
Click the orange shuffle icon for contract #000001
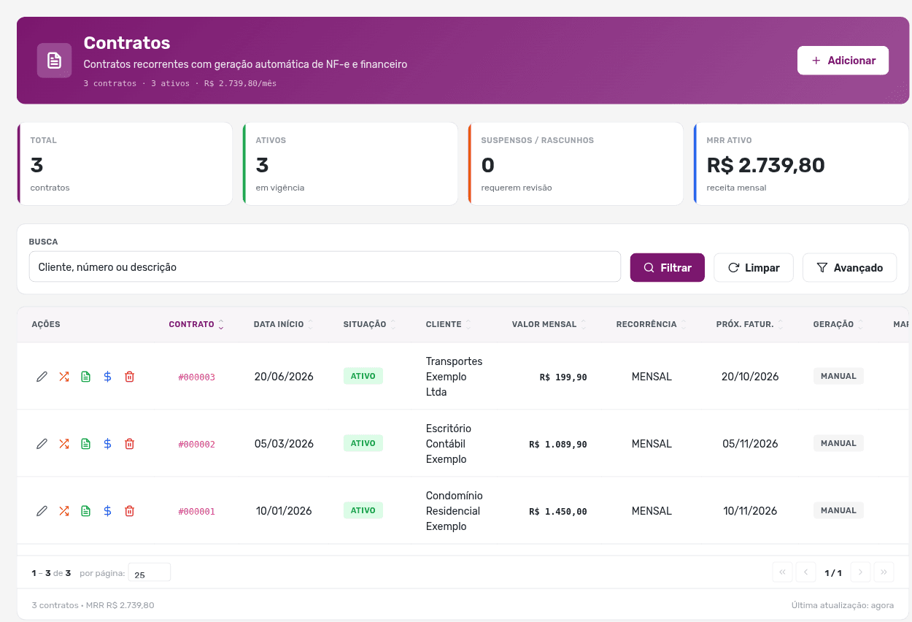(63, 511)
